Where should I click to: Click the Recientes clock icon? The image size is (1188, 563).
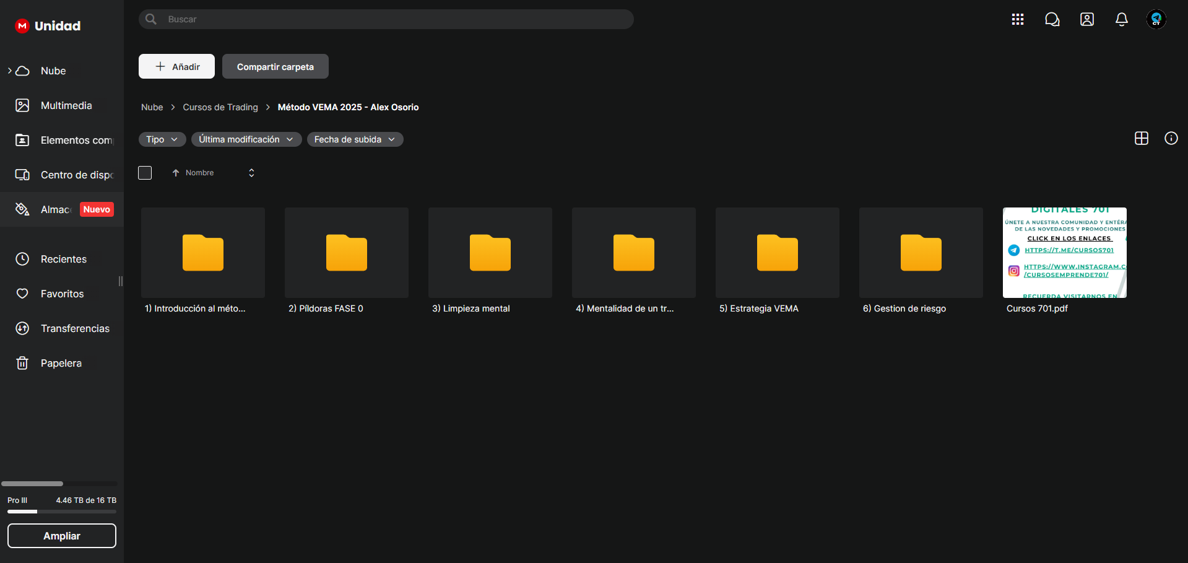(x=22, y=259)
